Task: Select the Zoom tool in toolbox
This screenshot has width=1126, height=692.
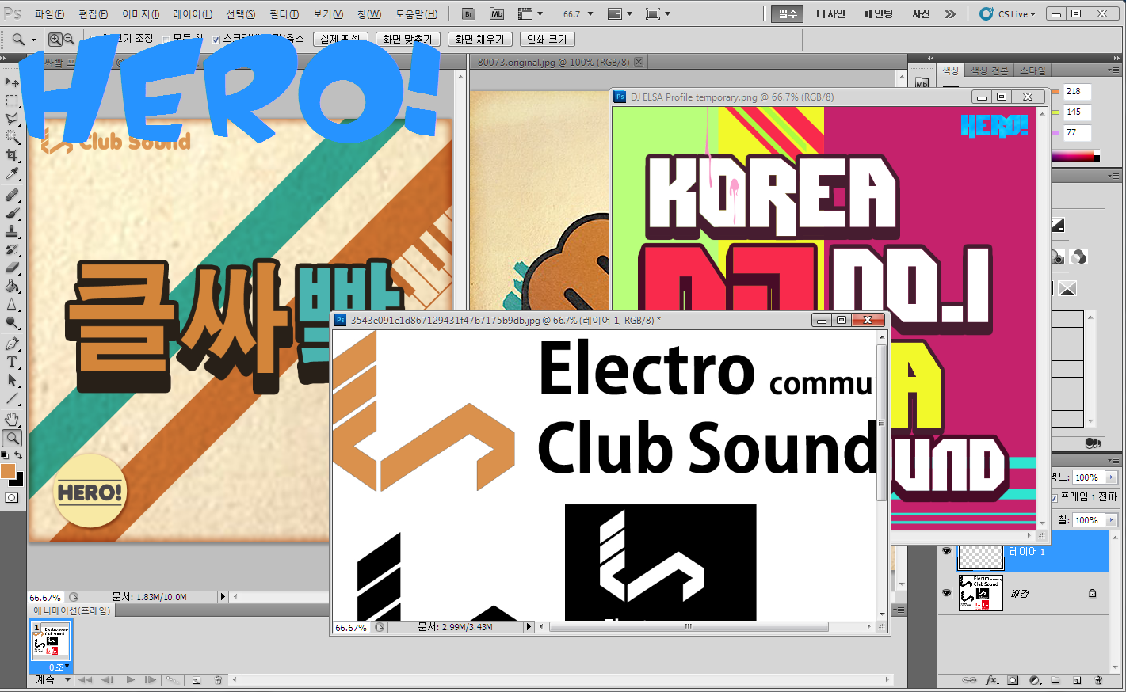Action: 12,438
